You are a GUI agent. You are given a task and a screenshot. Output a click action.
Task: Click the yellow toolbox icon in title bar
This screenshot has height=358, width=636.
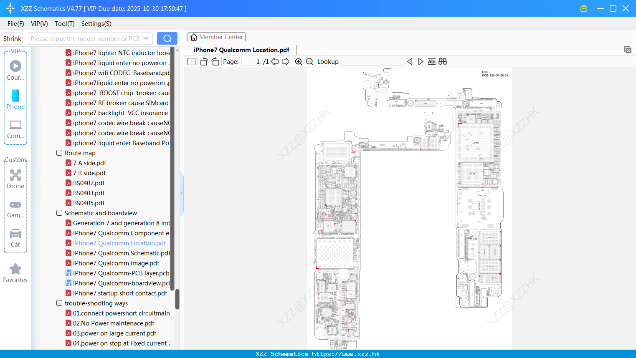coord(584,8)
